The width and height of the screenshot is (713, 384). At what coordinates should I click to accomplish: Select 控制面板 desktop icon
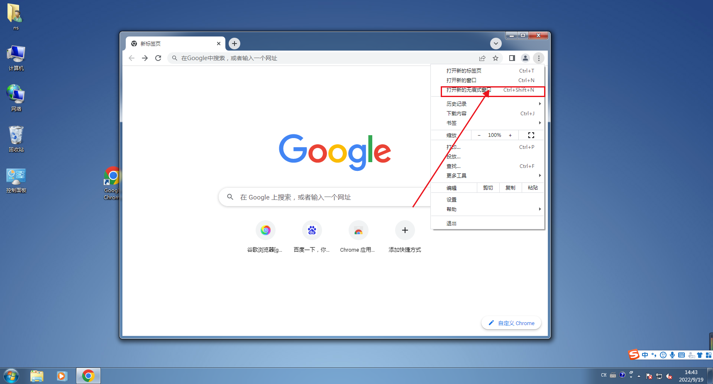coord(16,180)
